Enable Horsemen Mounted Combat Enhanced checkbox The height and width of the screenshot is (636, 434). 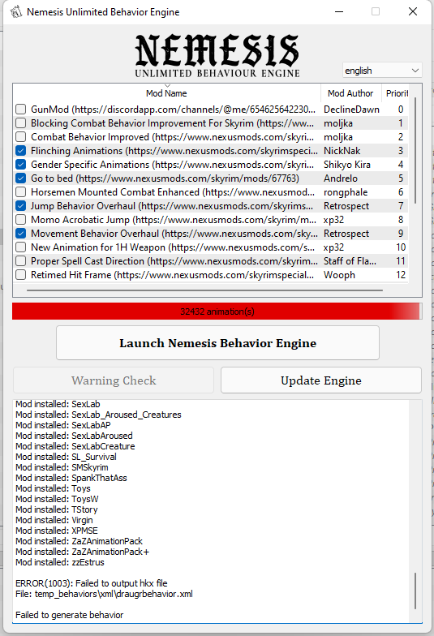point(21,191)
